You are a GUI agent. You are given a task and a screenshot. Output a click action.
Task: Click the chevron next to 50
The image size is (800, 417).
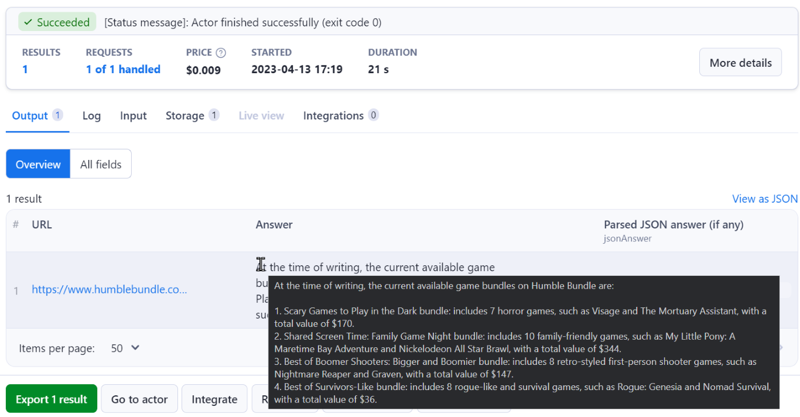tap(135, 347)
